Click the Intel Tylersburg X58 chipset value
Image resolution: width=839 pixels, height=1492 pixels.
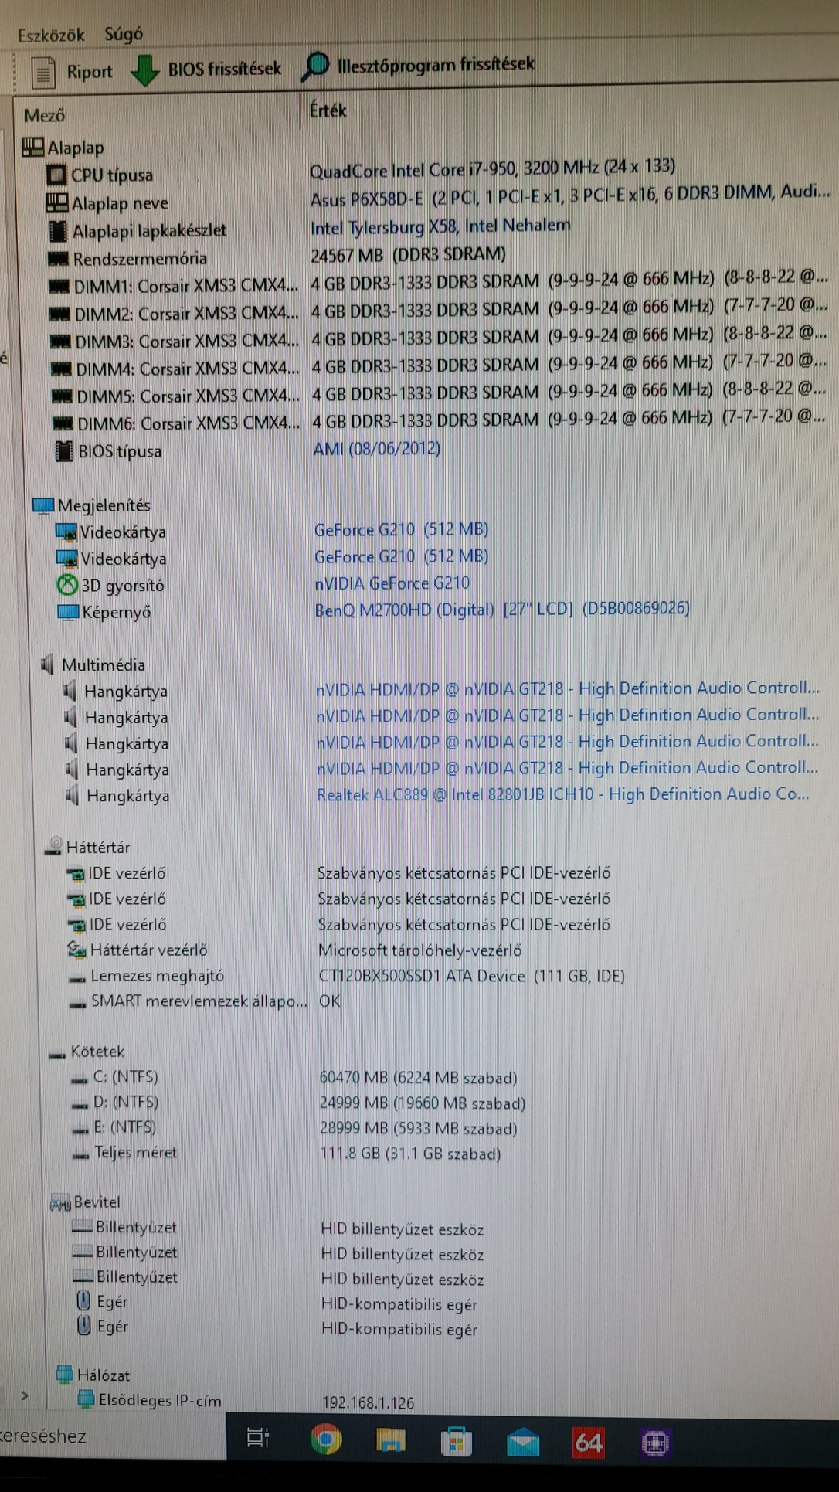click(440, 226)
